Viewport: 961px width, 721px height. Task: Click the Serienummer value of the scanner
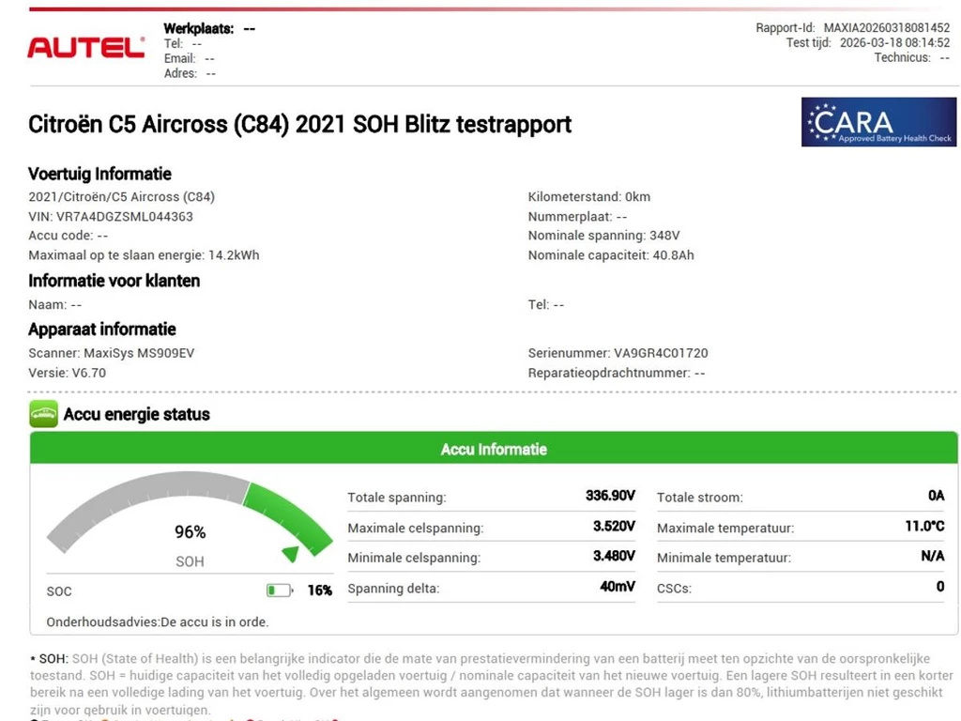pos(661,354)
